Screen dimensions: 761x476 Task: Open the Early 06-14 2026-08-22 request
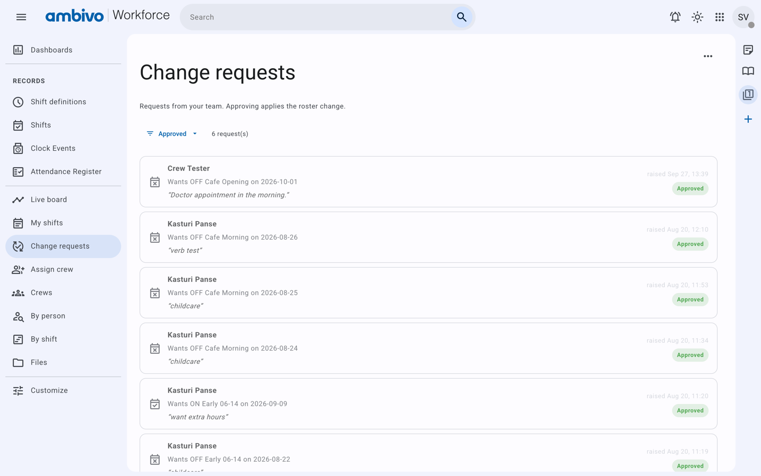click(428, 453)
